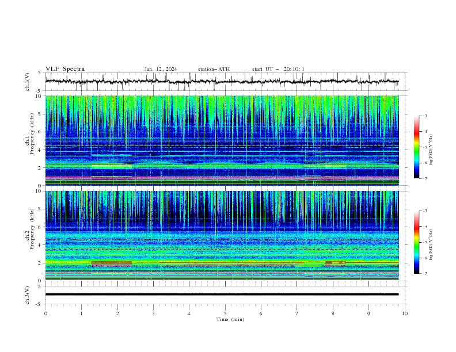Click the "VLF Spectra" plot title
Screen dimensions: 456x352
click(65, 69)
